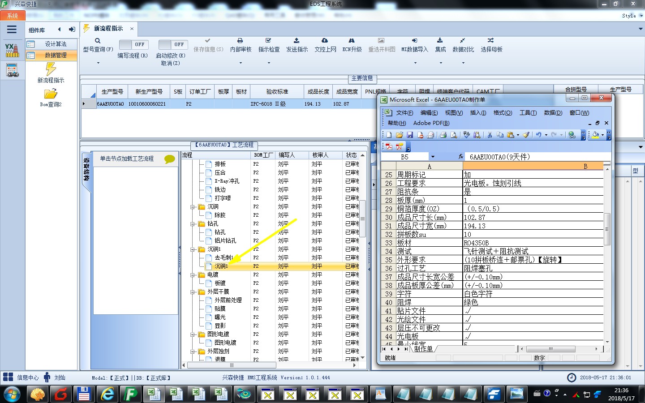The width and height of the screenshot is (645, 403).
Task: Click Excel Format Painter brush icon
Action: tap(527, 135)
